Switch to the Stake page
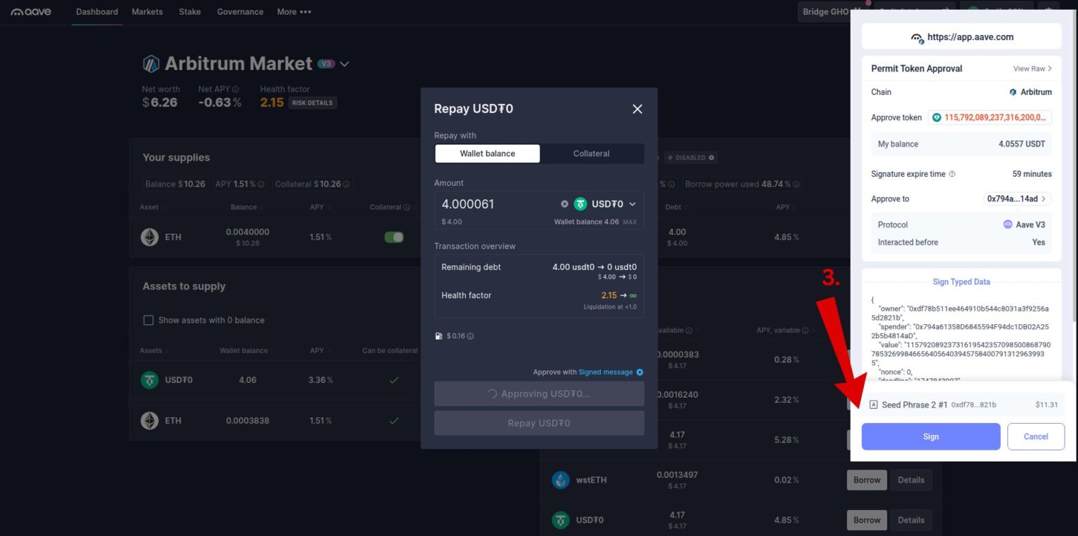Viewport: 1078px width, 536px height. point(189,12)
